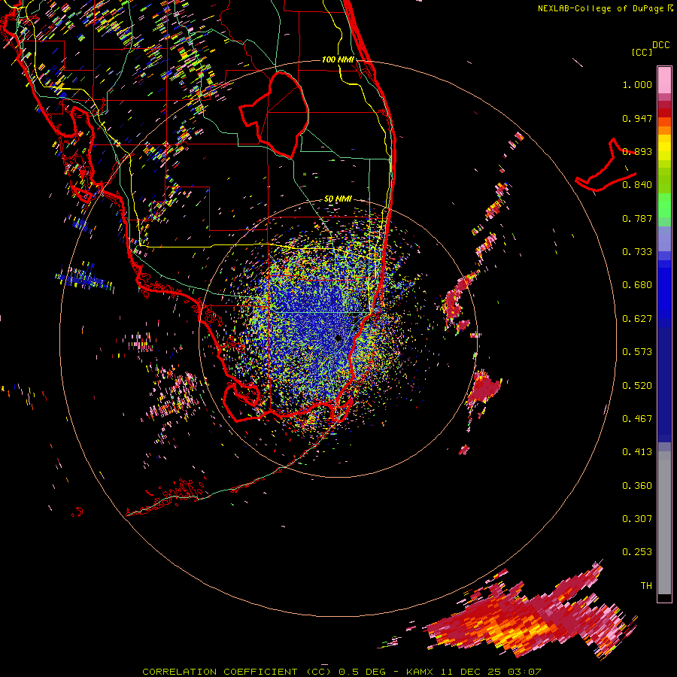The width and height of the screenshot is (677, 677).
Task: Select the 0.413 scale value
Action: (637, 452)
